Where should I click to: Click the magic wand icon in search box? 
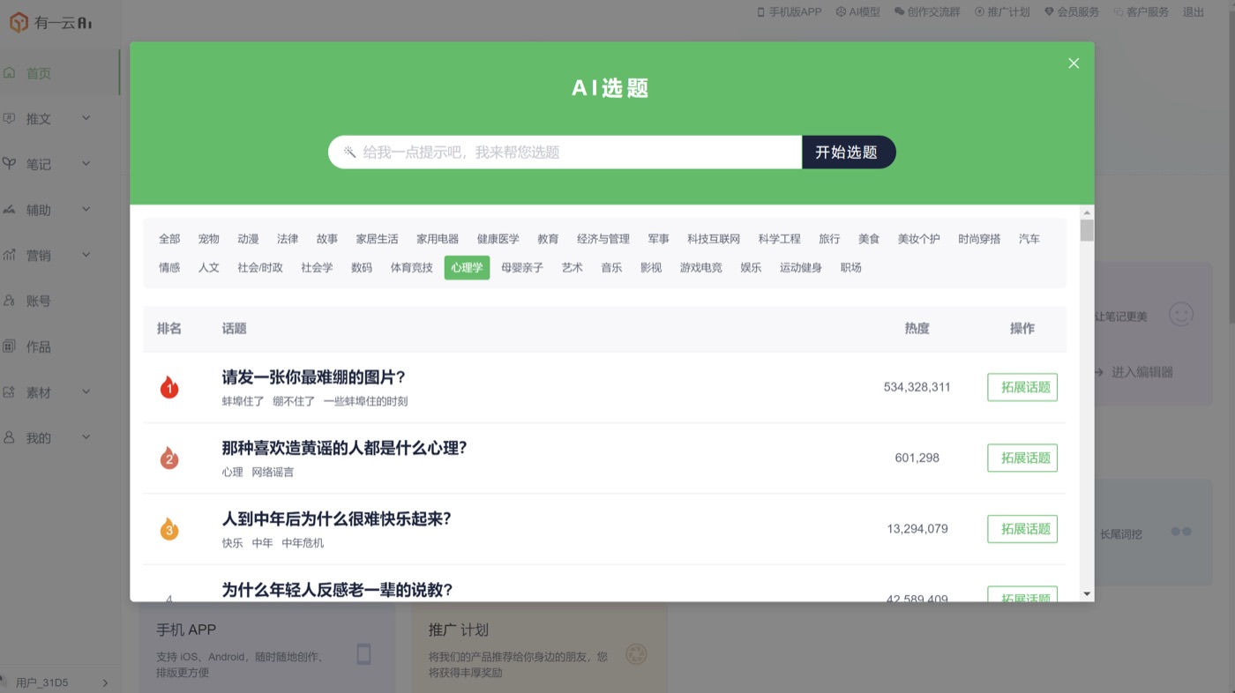[x=349, y=152]
